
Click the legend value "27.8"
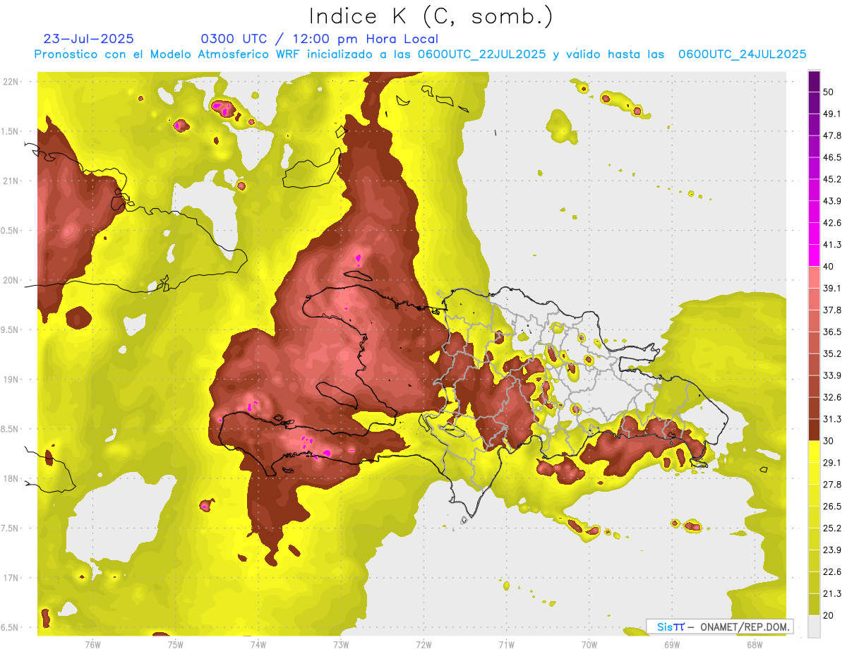coord(832,485)
